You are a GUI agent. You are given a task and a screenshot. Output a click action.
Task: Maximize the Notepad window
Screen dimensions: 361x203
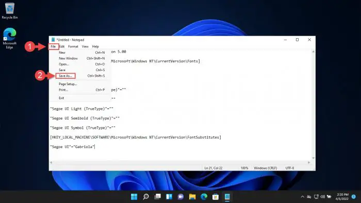tap(297, 40)
